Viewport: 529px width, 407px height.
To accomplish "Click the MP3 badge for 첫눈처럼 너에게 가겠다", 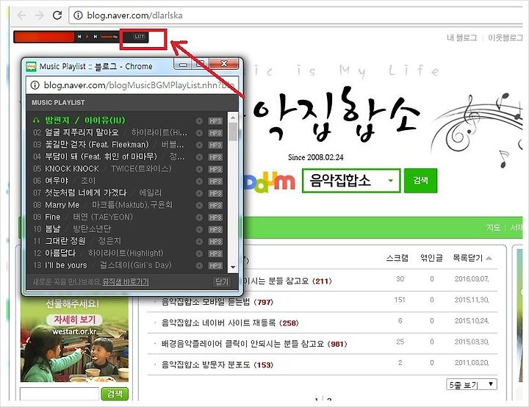I will coord(215,193).
